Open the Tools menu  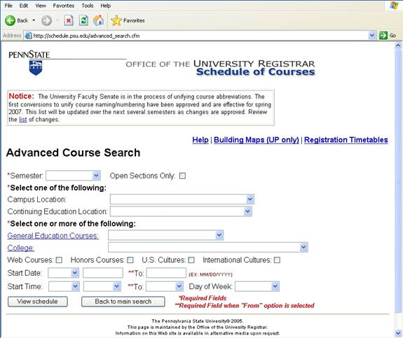click(x=88, y=6)
